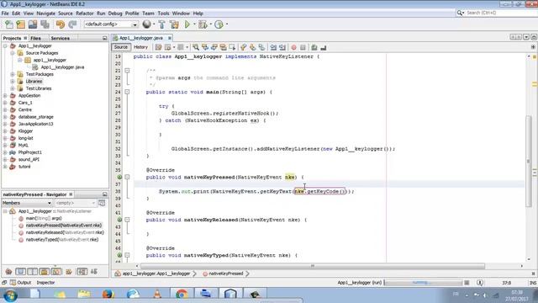
Task: Click the horizontal scrollbar of the editor
Action: 313,266
